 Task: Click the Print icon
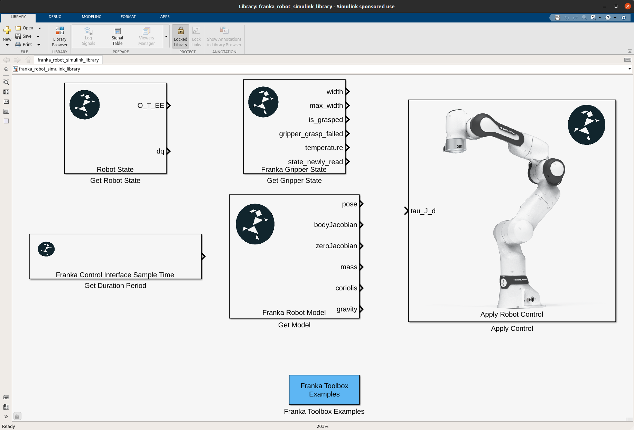[x=18, y=45]
